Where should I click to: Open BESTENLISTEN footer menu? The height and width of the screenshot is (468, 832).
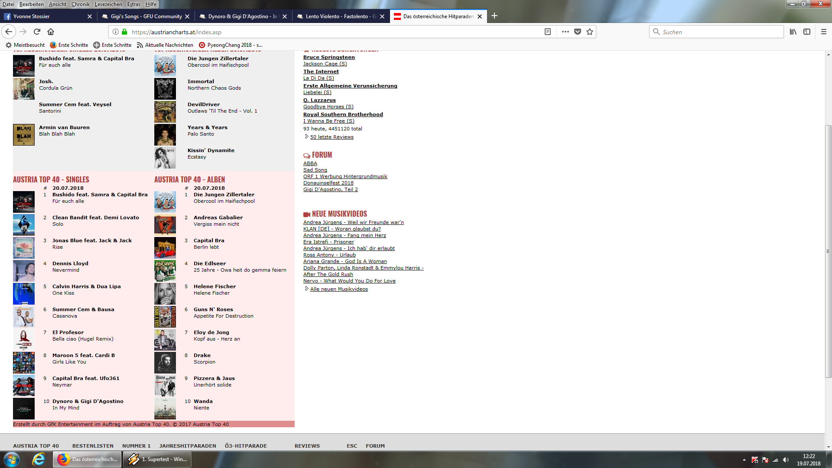tap(93, 446)
